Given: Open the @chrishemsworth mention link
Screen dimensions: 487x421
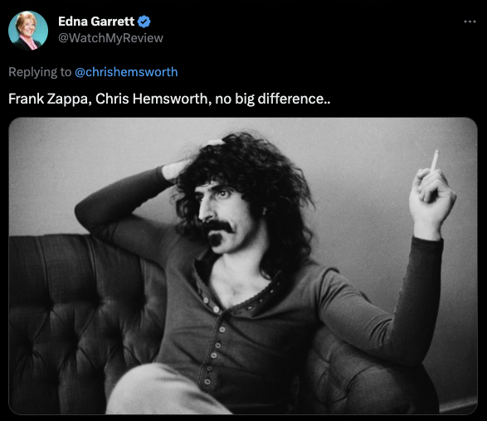Looking at the screenshot, I should point(126,72).
